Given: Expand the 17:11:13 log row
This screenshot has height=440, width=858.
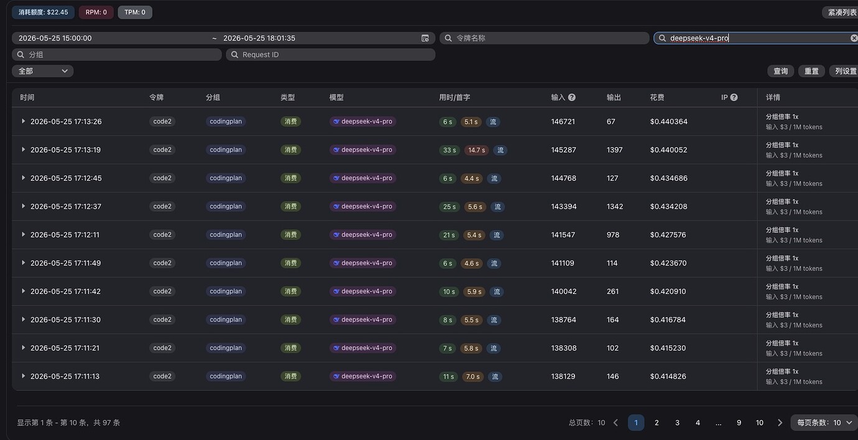Looking at the screenshot, I should (x=24, y=376).
